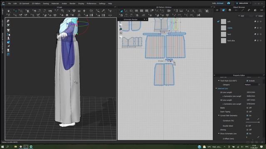This screenshot has height=149, width=266.
Task: Toggle the Seam Taping Off checkbox
Action: pyautogui.click(x=247, y=112)
